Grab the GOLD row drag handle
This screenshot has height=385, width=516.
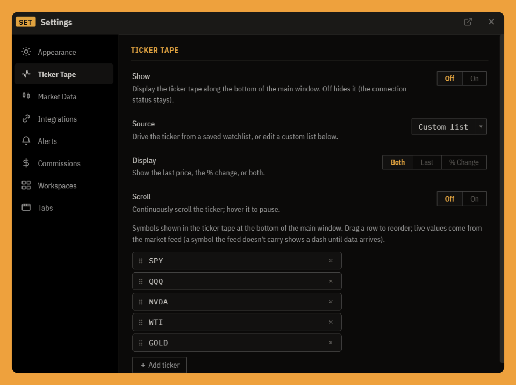(141, 343)
